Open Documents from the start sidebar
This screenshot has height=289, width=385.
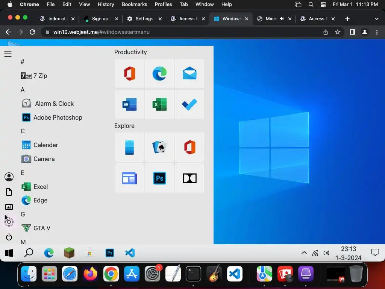tap(9, 192)
